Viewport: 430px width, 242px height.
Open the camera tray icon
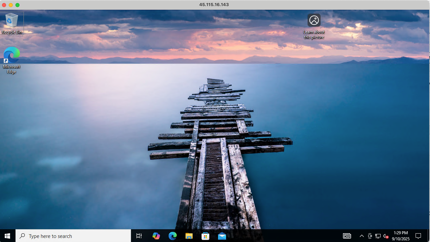click(x=370, y=236)
